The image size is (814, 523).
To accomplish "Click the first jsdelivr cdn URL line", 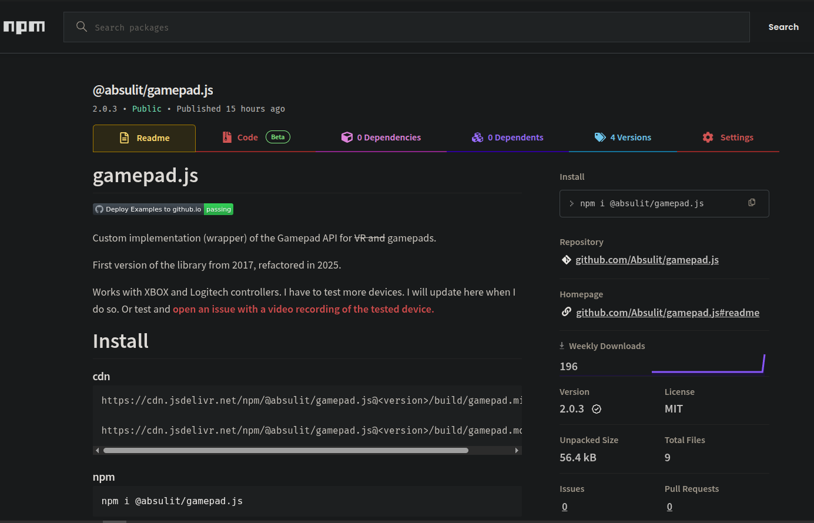I will (x=311, y=401).
